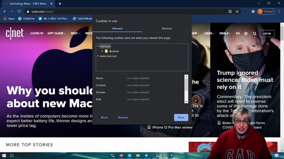Click the Remove button

pos(123,117)
